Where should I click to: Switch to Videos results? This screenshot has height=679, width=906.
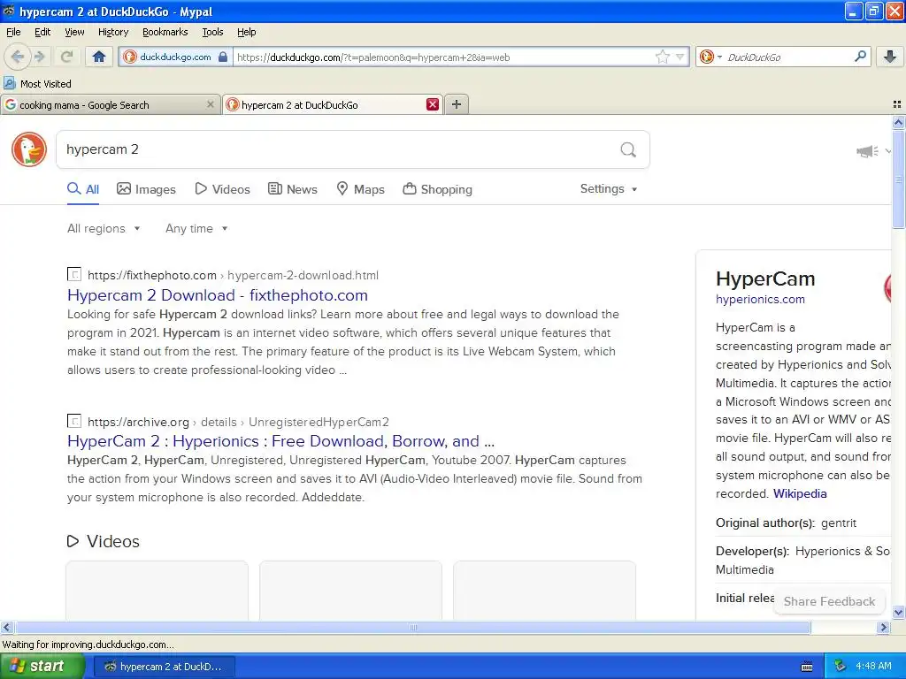click(222, 189)
